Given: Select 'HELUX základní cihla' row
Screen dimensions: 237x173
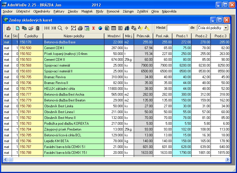Looking at the screenshot, I should 116,89.
